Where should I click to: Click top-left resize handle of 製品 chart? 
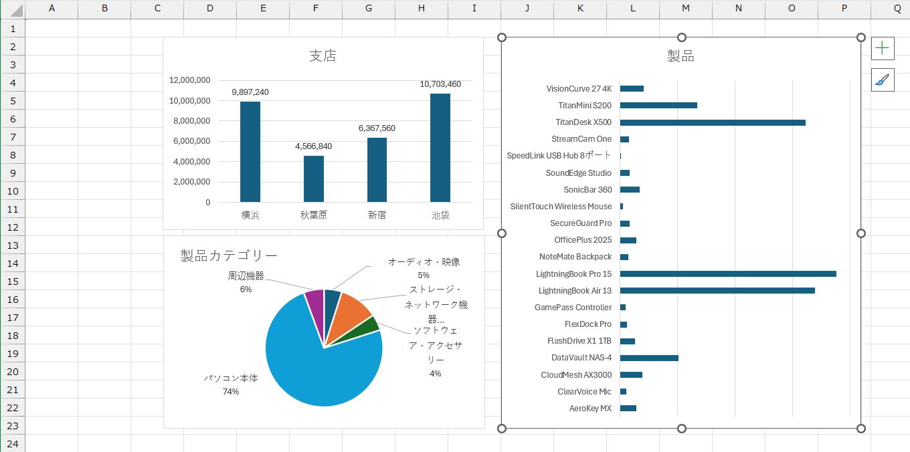click(x=502, y=37)
